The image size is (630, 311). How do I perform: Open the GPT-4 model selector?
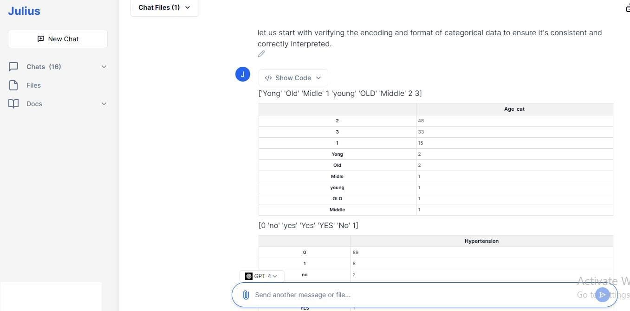262,276
